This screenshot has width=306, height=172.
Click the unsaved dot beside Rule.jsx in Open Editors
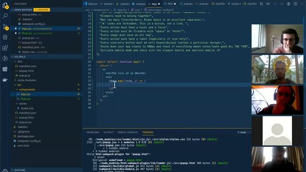[16, 33]
